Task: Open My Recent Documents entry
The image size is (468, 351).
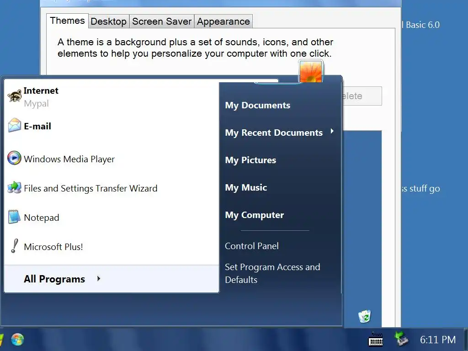Action: (x=274, y=133)
